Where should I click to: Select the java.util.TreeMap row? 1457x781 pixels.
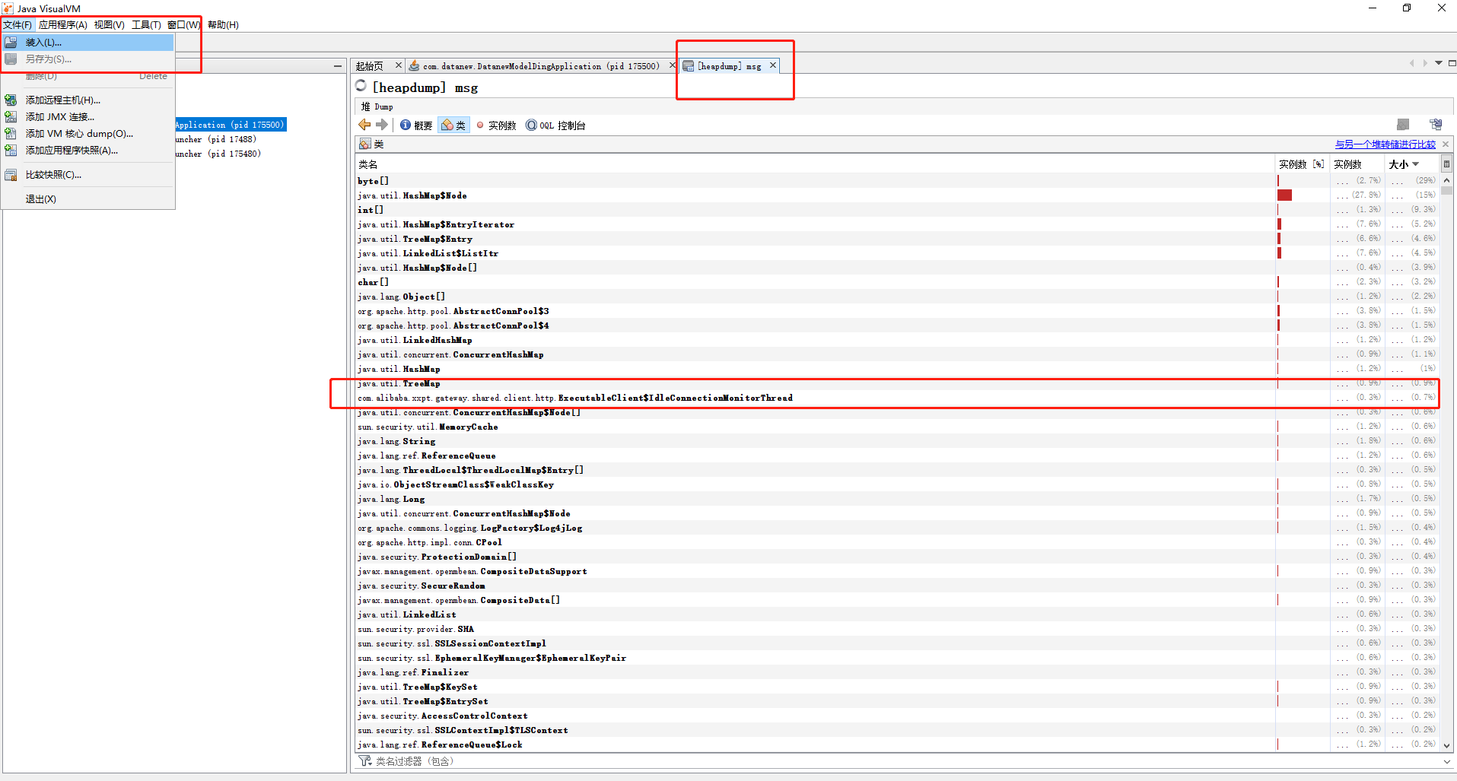(896, 383)
